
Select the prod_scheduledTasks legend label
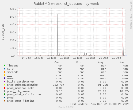22,85
